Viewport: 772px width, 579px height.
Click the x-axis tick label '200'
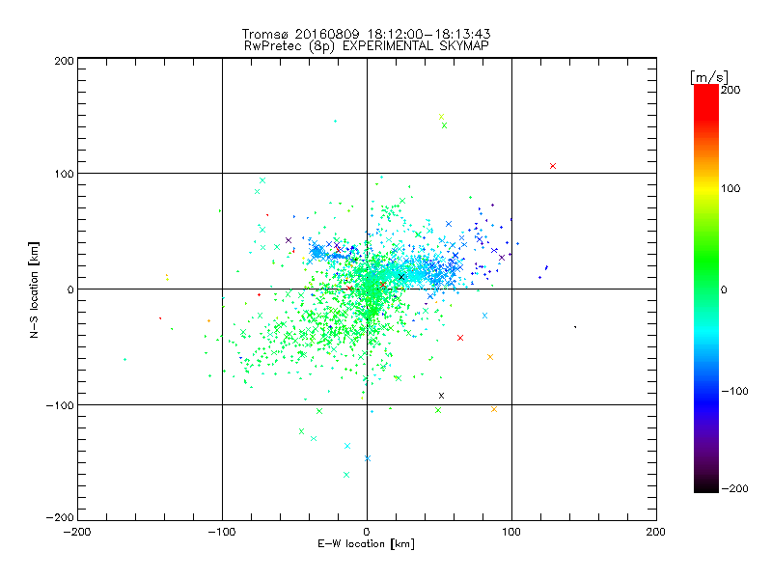[x=656, y=532]
